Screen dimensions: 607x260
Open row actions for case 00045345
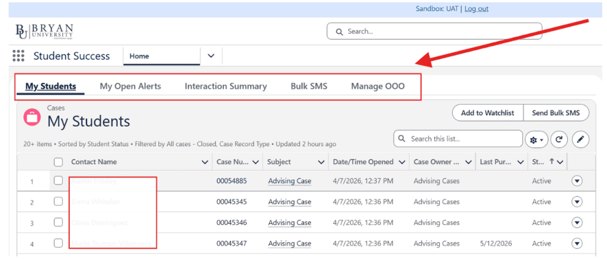click(577, 201)
